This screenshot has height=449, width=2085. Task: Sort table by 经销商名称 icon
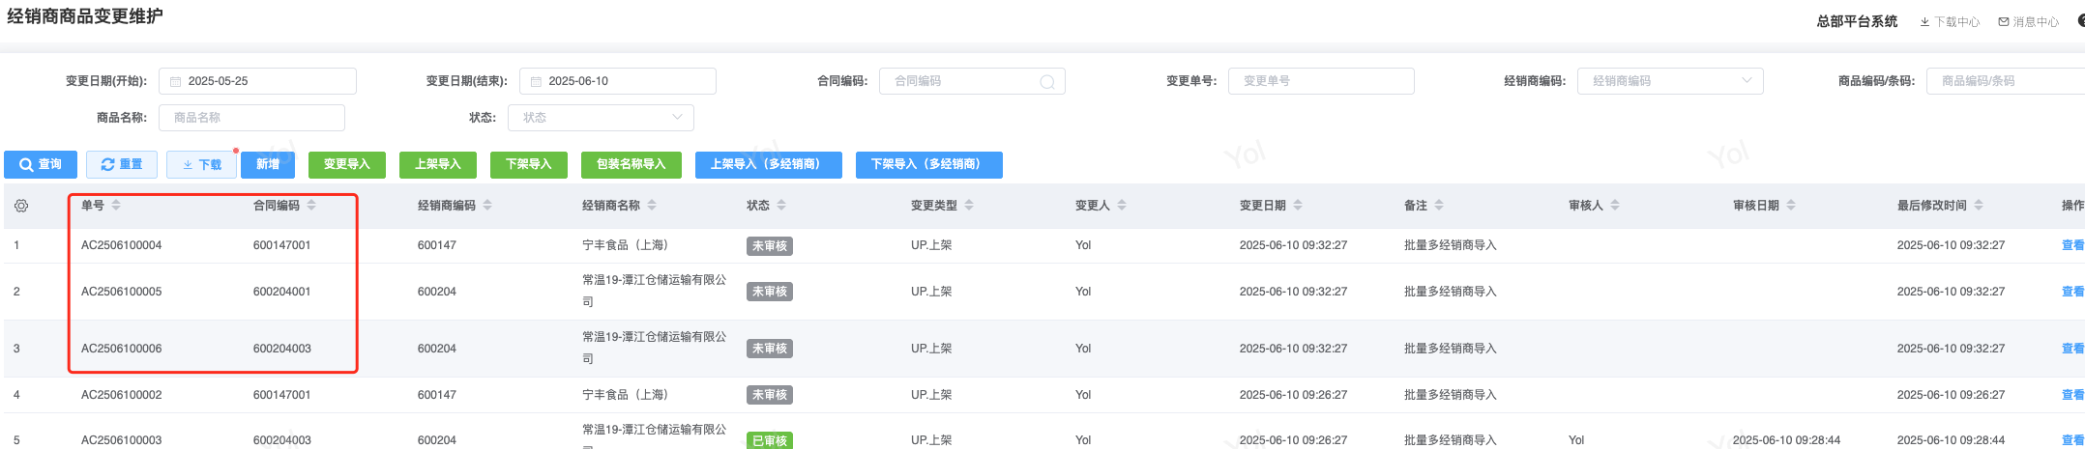click(652, 206)
